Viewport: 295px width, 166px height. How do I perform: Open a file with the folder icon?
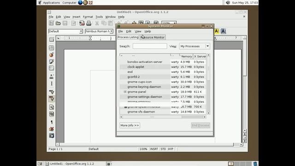point(58,23)
